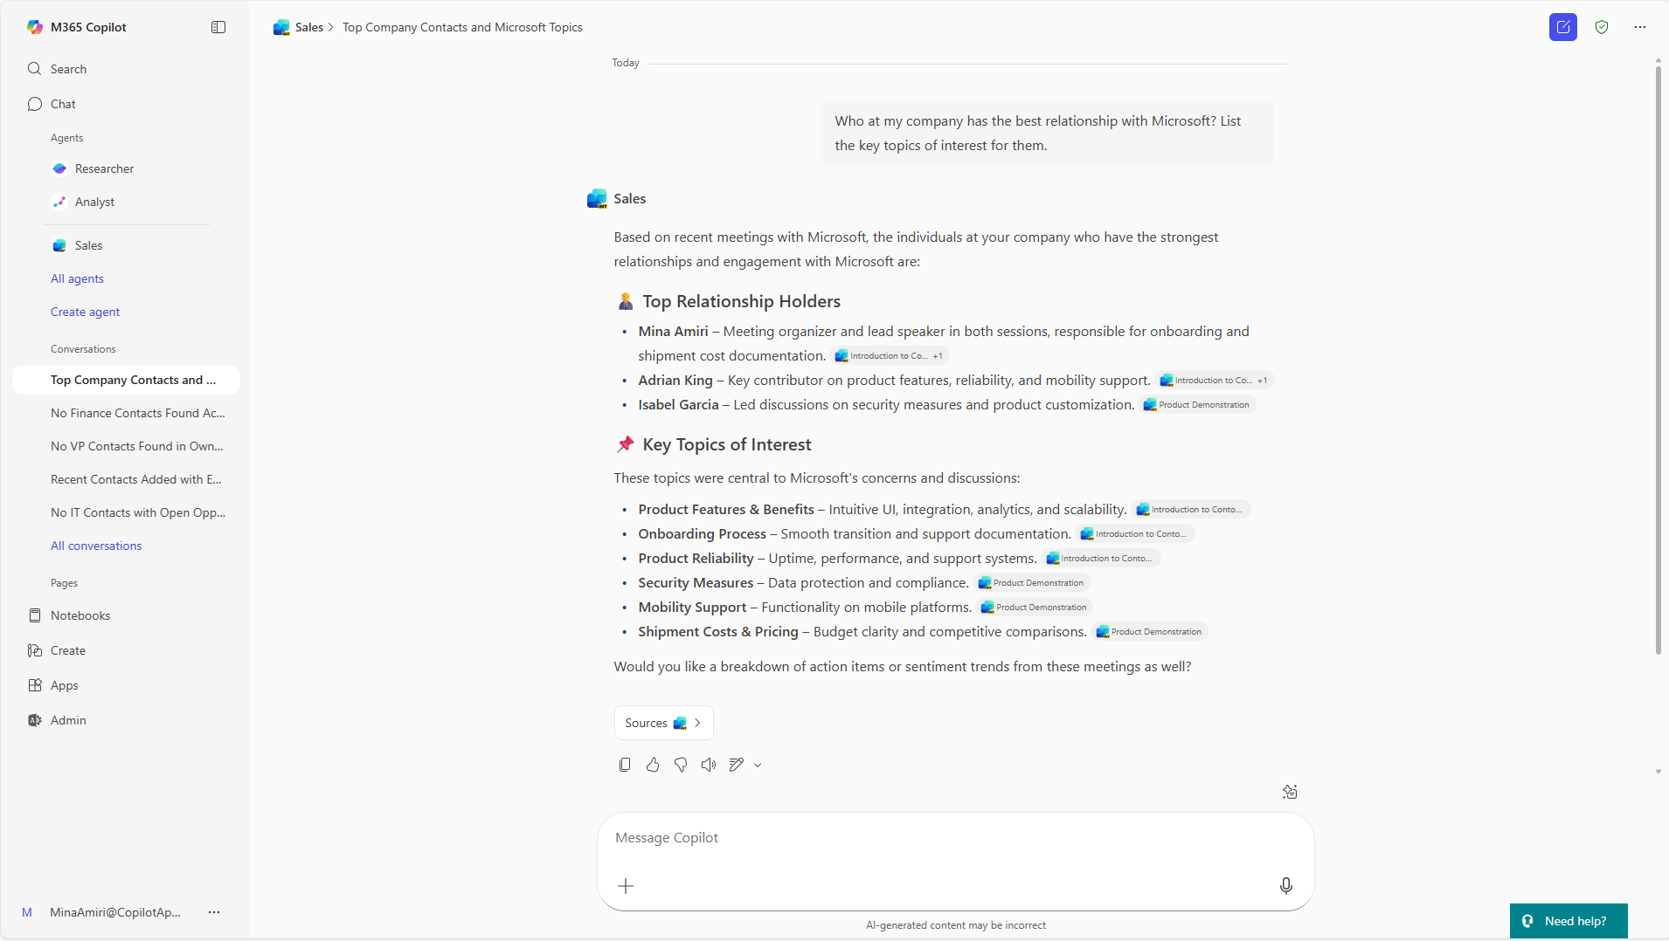Open the All agents link
Screen dimensions: 1669x941
click(77, 278)
